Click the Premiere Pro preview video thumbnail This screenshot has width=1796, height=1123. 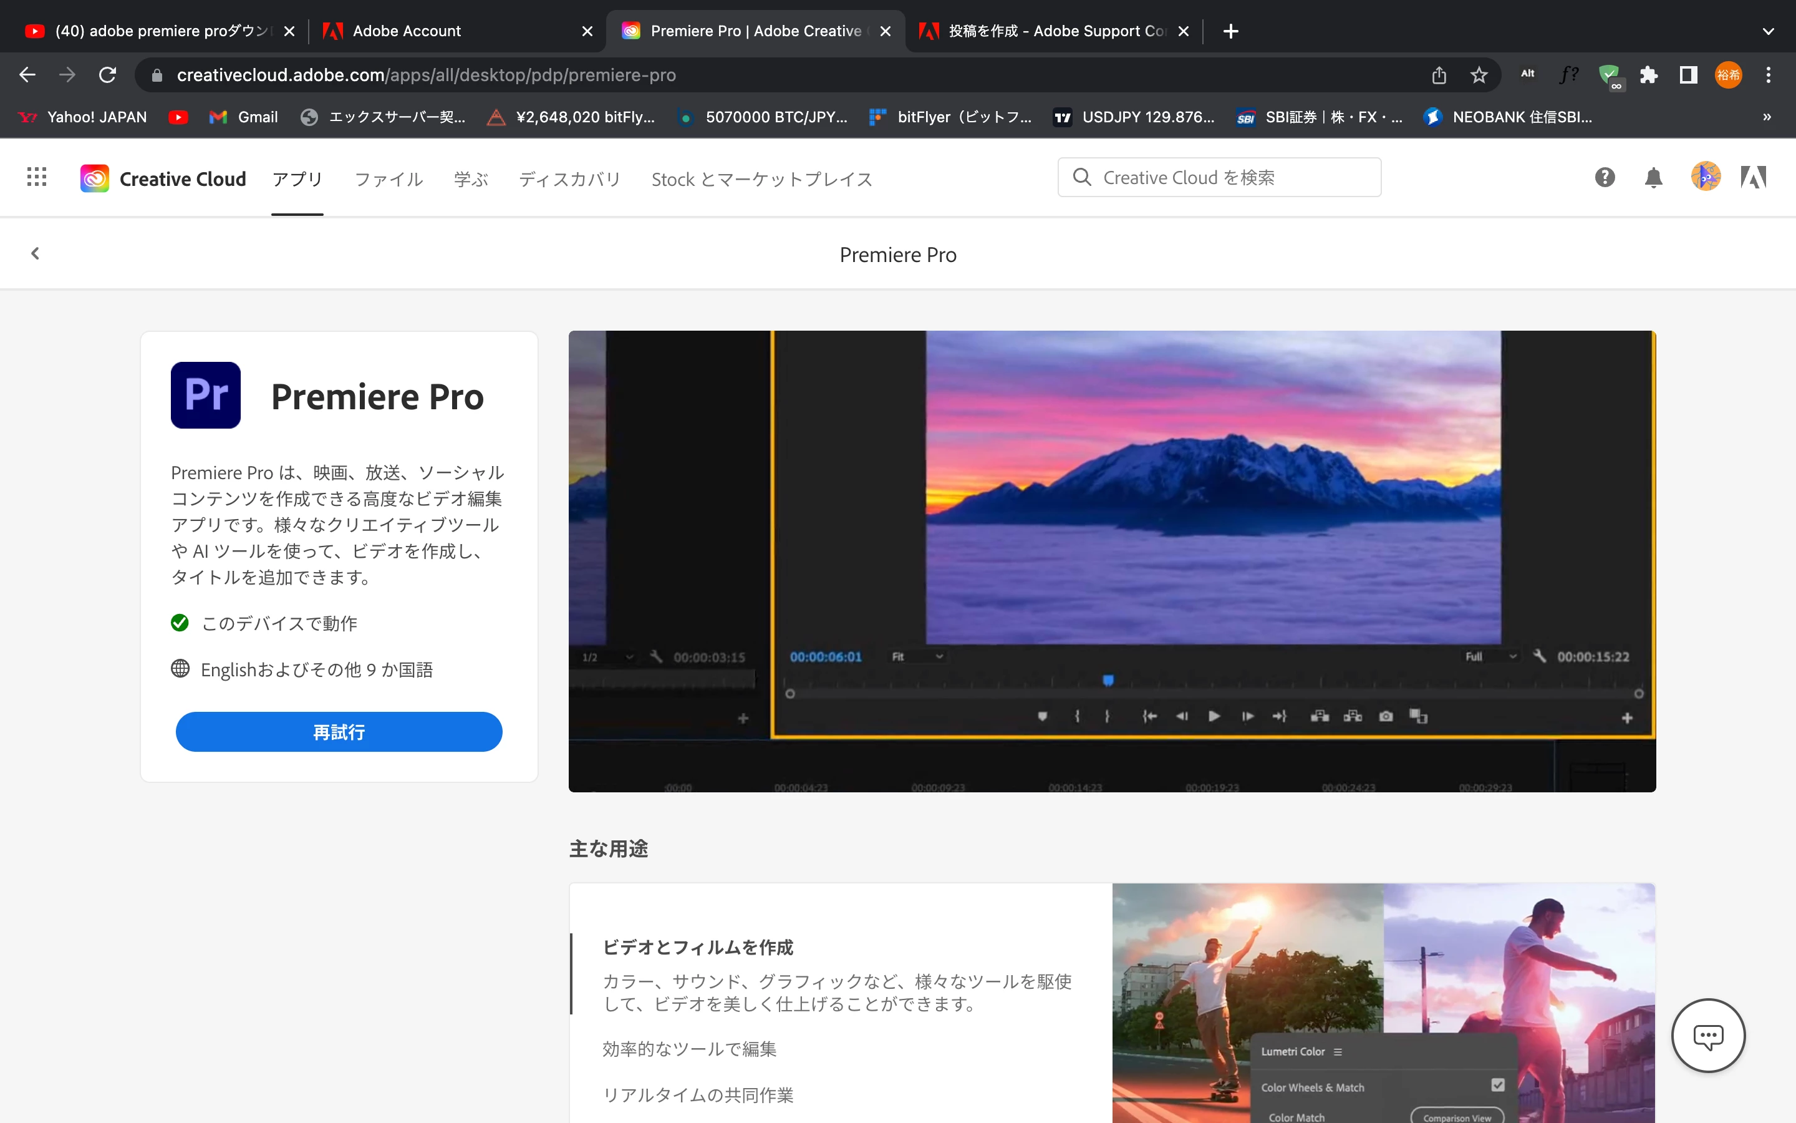tap(1112, 561)
